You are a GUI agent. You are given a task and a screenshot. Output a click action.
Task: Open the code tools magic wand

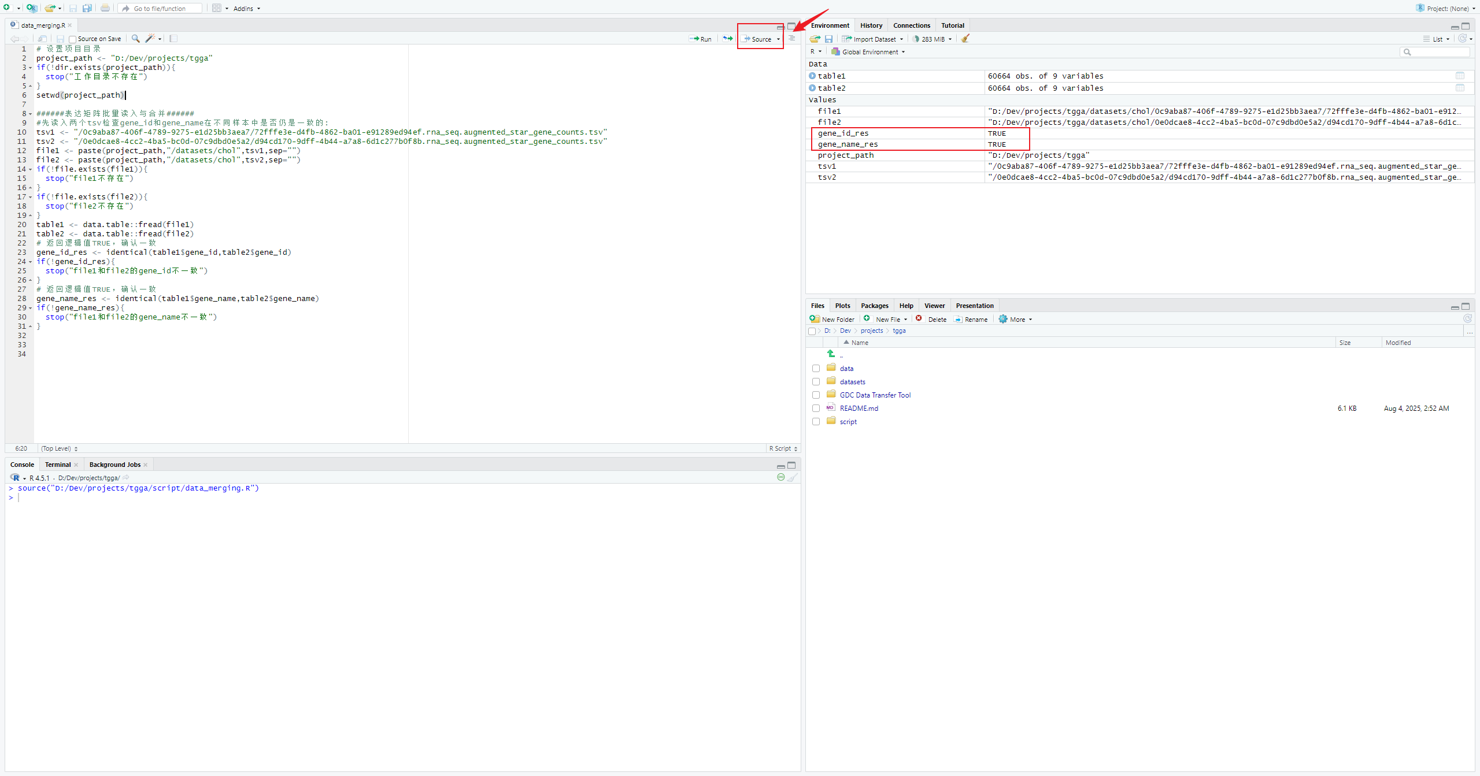click(150, 39)
